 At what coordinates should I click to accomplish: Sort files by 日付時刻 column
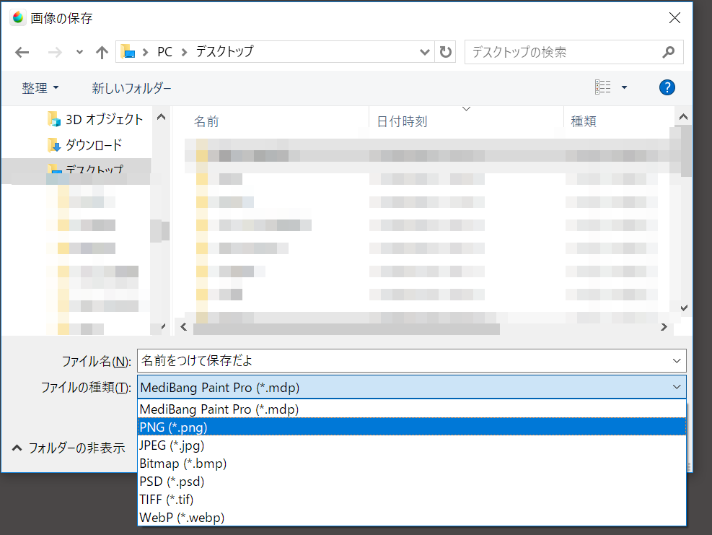pos(402,121)
